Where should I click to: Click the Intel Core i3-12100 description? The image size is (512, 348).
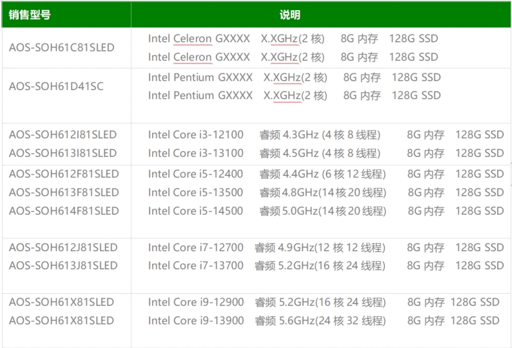click(195, 135)
